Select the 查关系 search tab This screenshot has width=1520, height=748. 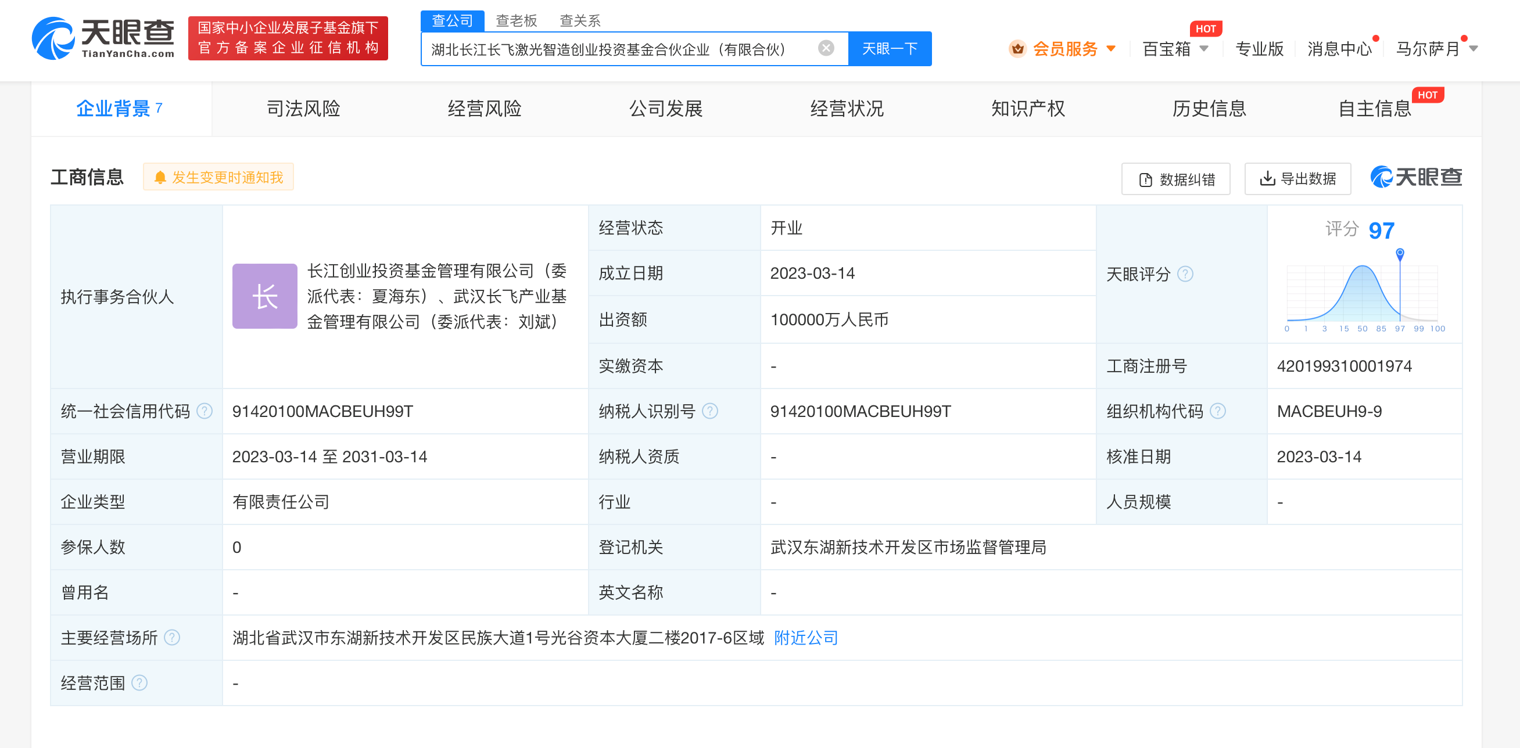pos(580,21)
